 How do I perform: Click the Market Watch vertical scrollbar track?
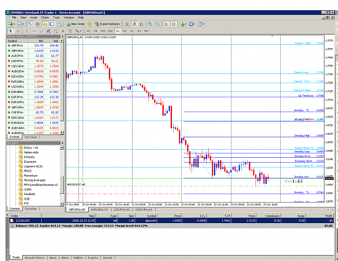62,86
